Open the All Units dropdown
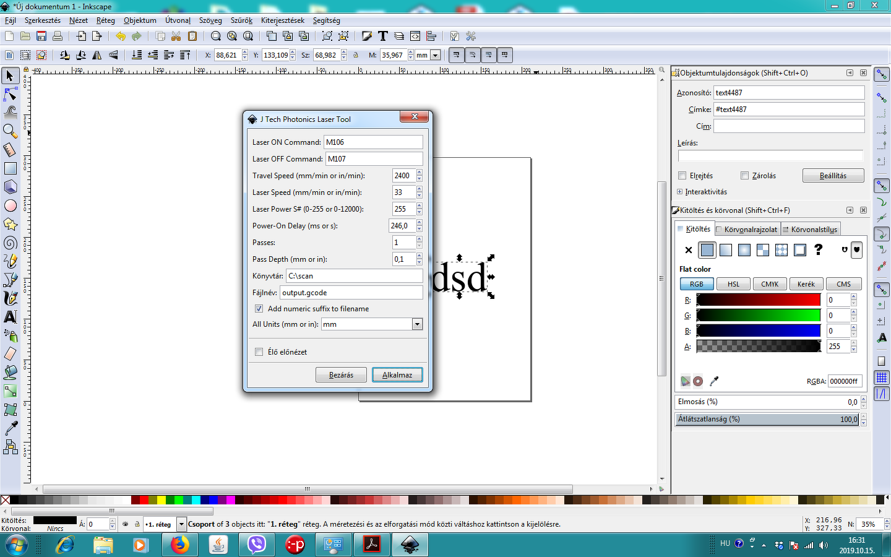The height and width of the screenshot is (557, 891). tap(417, 324)
